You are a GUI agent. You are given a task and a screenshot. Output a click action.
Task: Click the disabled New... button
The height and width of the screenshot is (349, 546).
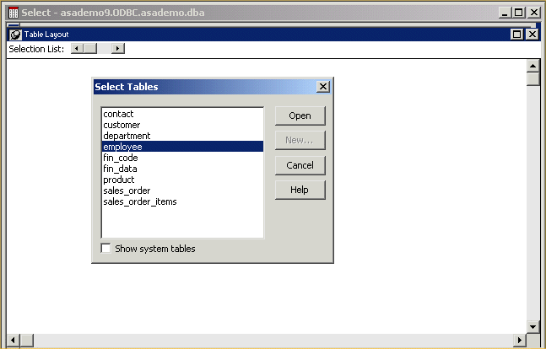click(x=300, y=140)
